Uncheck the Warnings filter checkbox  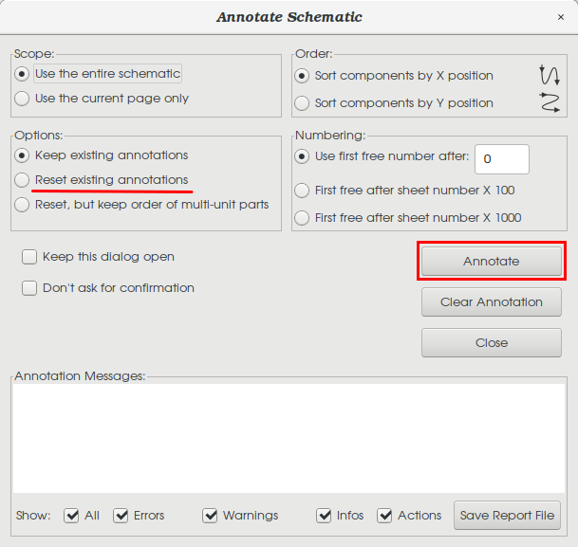pyautogui.click(x=211, y=516)
